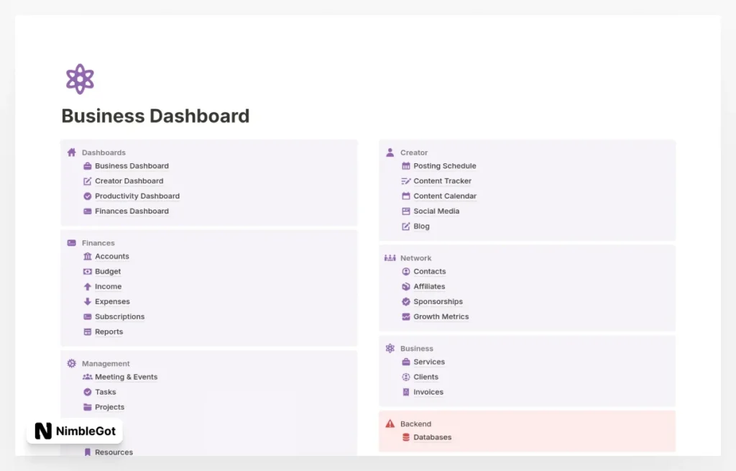Click the folder icon next to Projects
Image resolution: width=736 pixels, height=471 pixels.
(x=88, y=407)
